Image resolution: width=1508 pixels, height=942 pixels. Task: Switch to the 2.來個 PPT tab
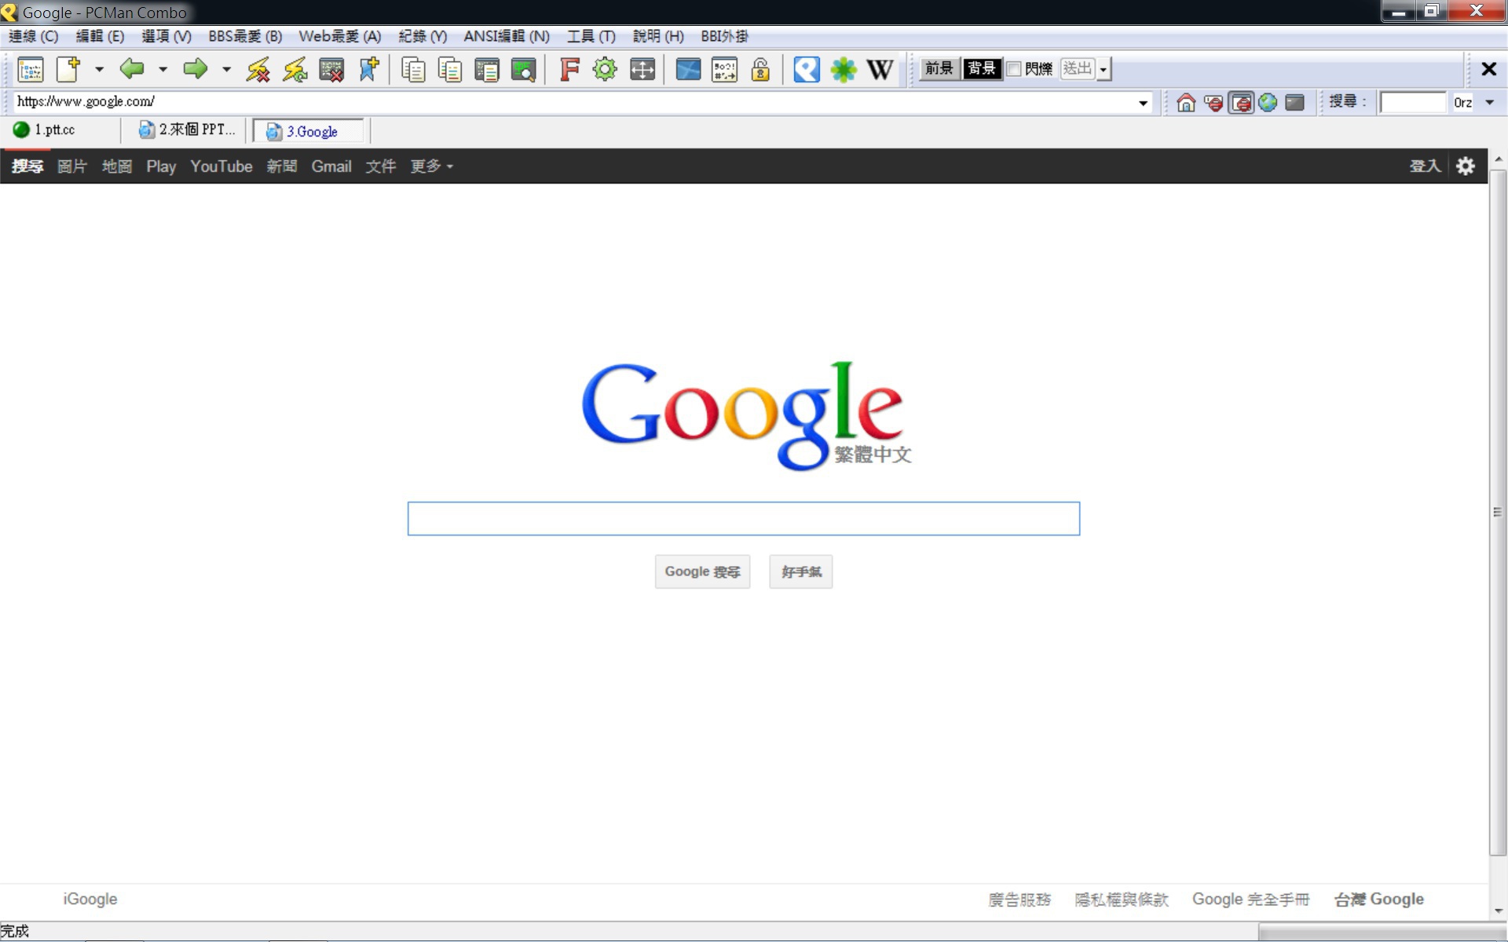[187, 130]
